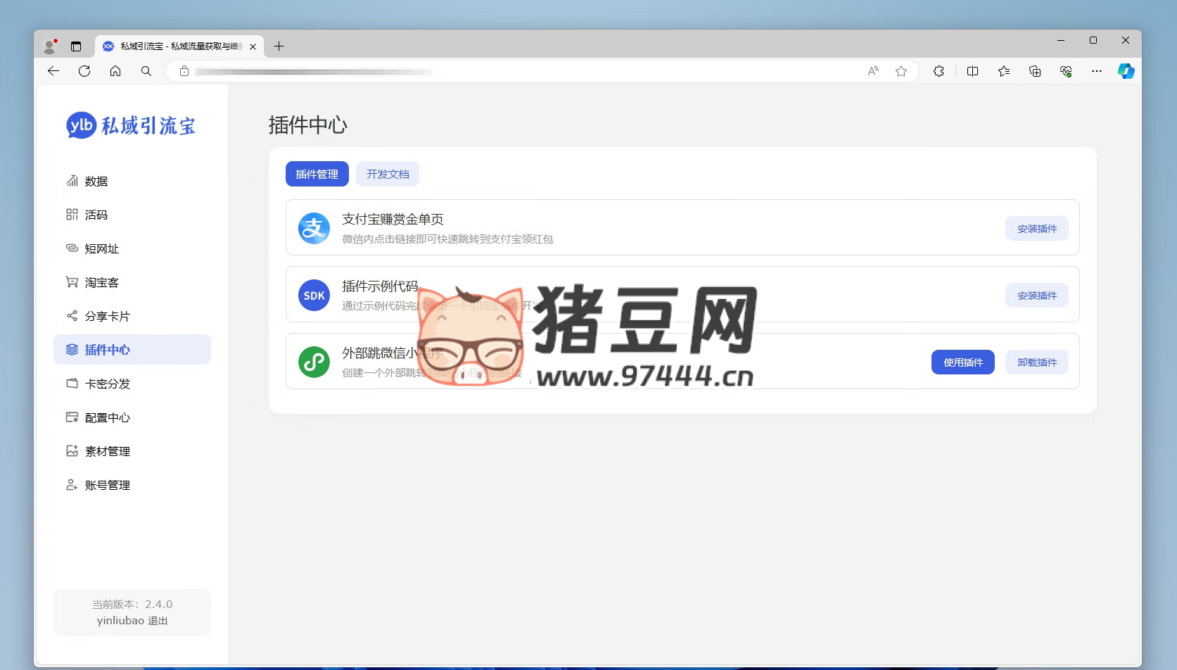Click the 插件示例代码 plugin title

point(380,286)
